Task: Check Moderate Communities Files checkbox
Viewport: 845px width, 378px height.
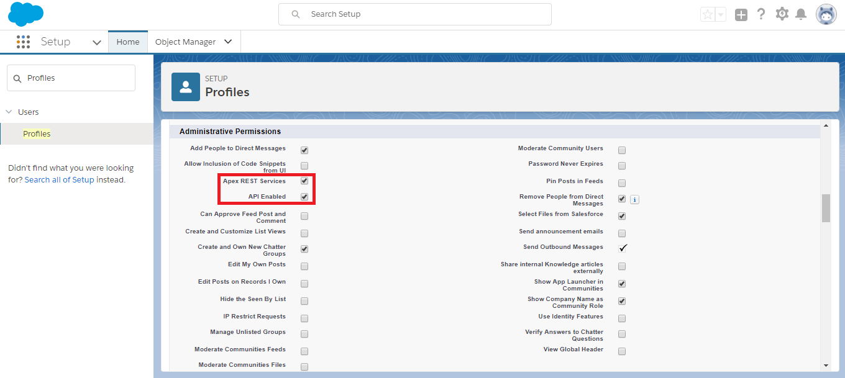Action: coord(304,367)
